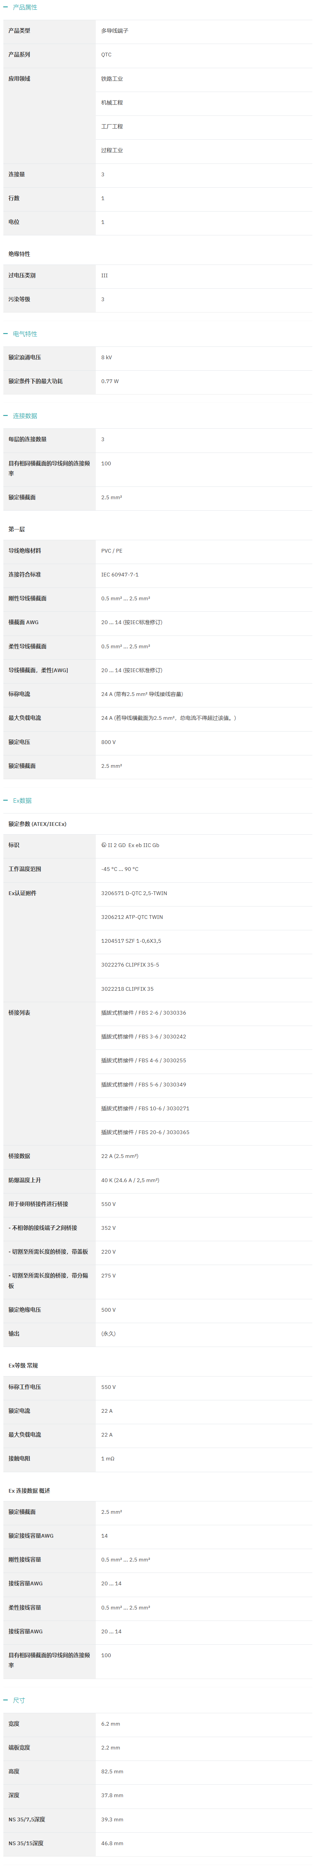The height and width of the screenshot is (1869, 314).
Task: Select the 500 V rated insulation voltage
Action: (108, 1311)
